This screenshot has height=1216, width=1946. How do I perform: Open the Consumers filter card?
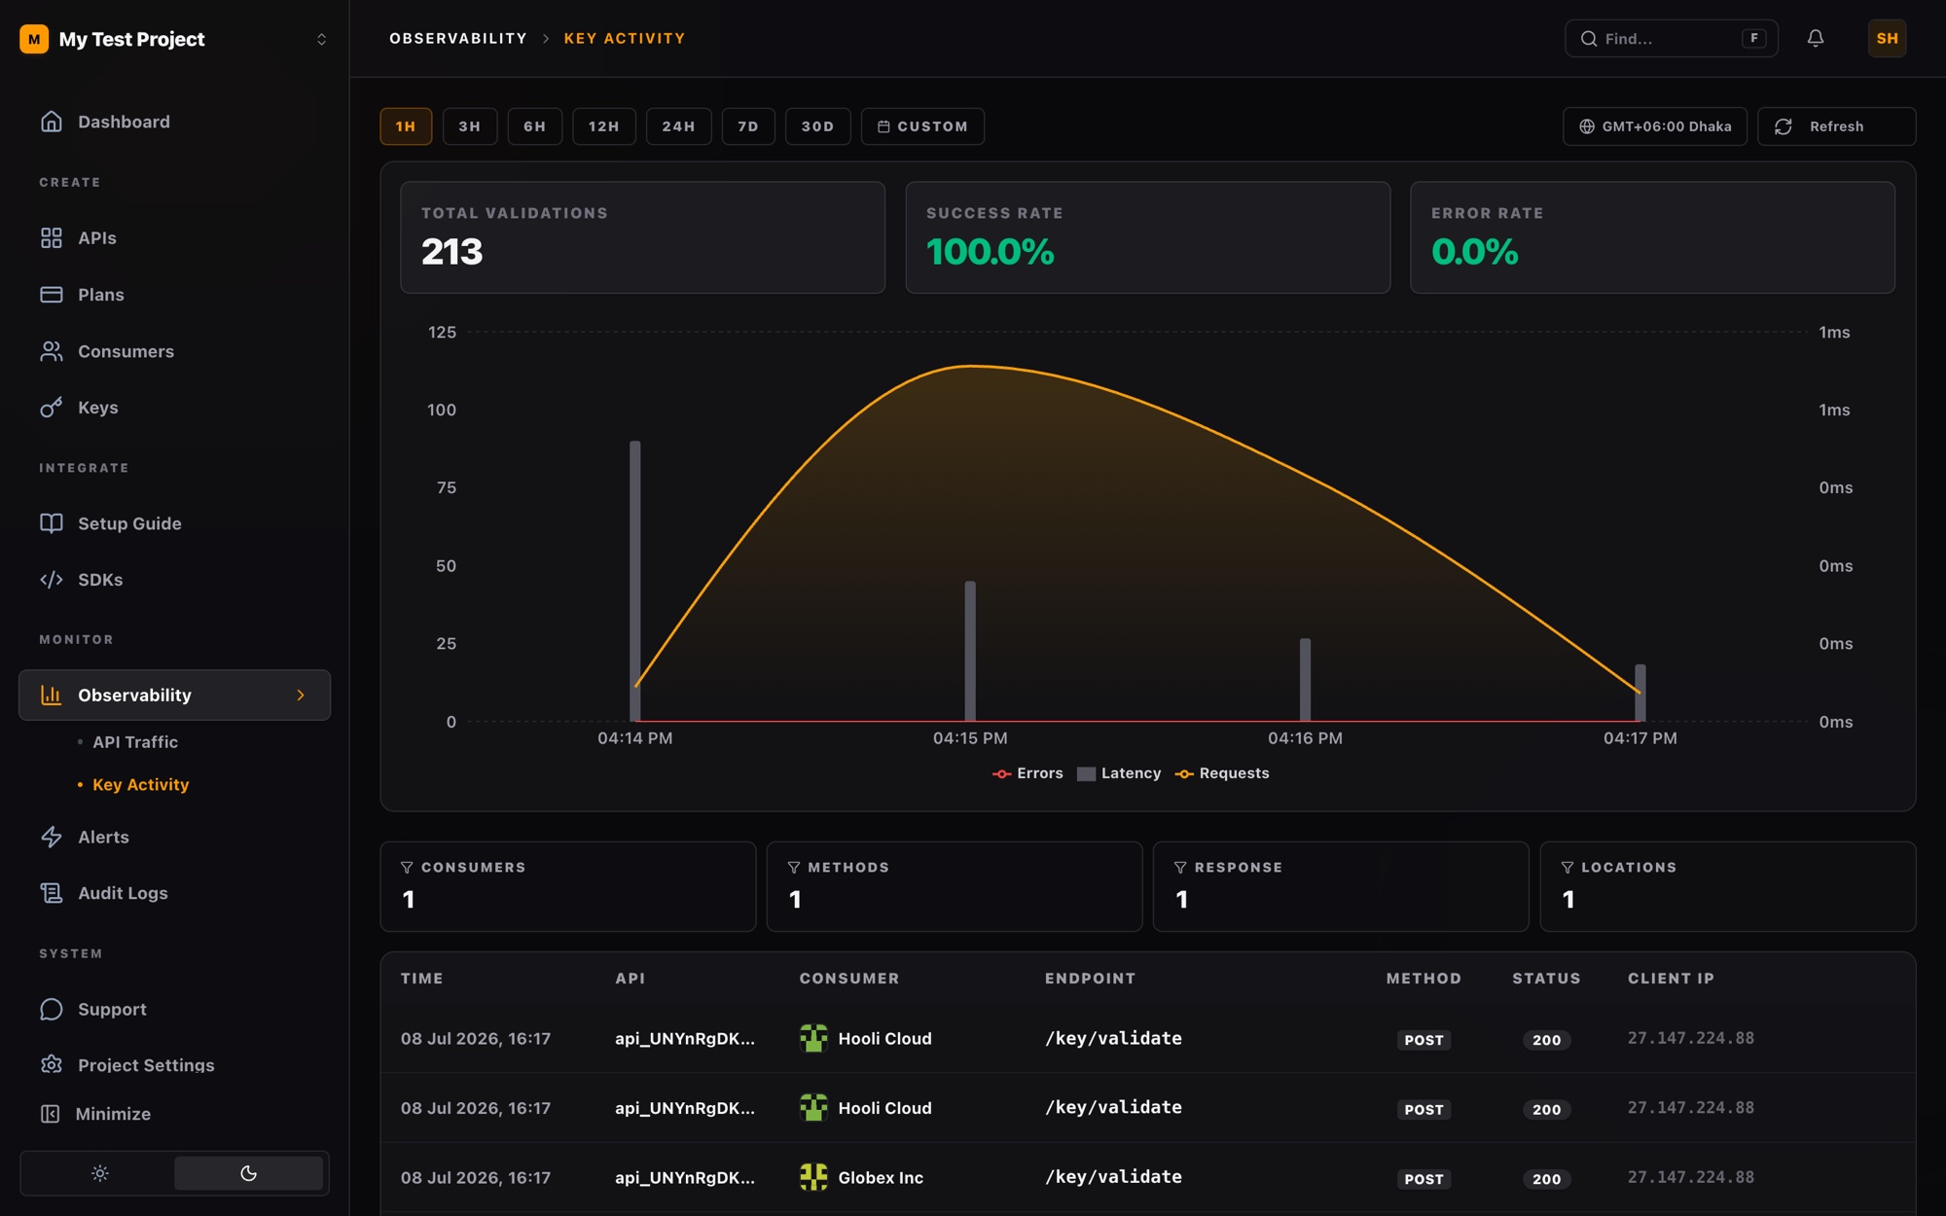(x=568, y=886)
